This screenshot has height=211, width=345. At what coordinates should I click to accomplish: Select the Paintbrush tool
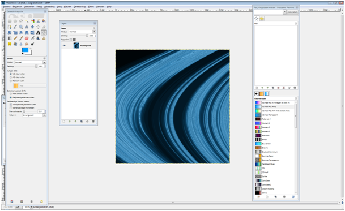(21, 38)
